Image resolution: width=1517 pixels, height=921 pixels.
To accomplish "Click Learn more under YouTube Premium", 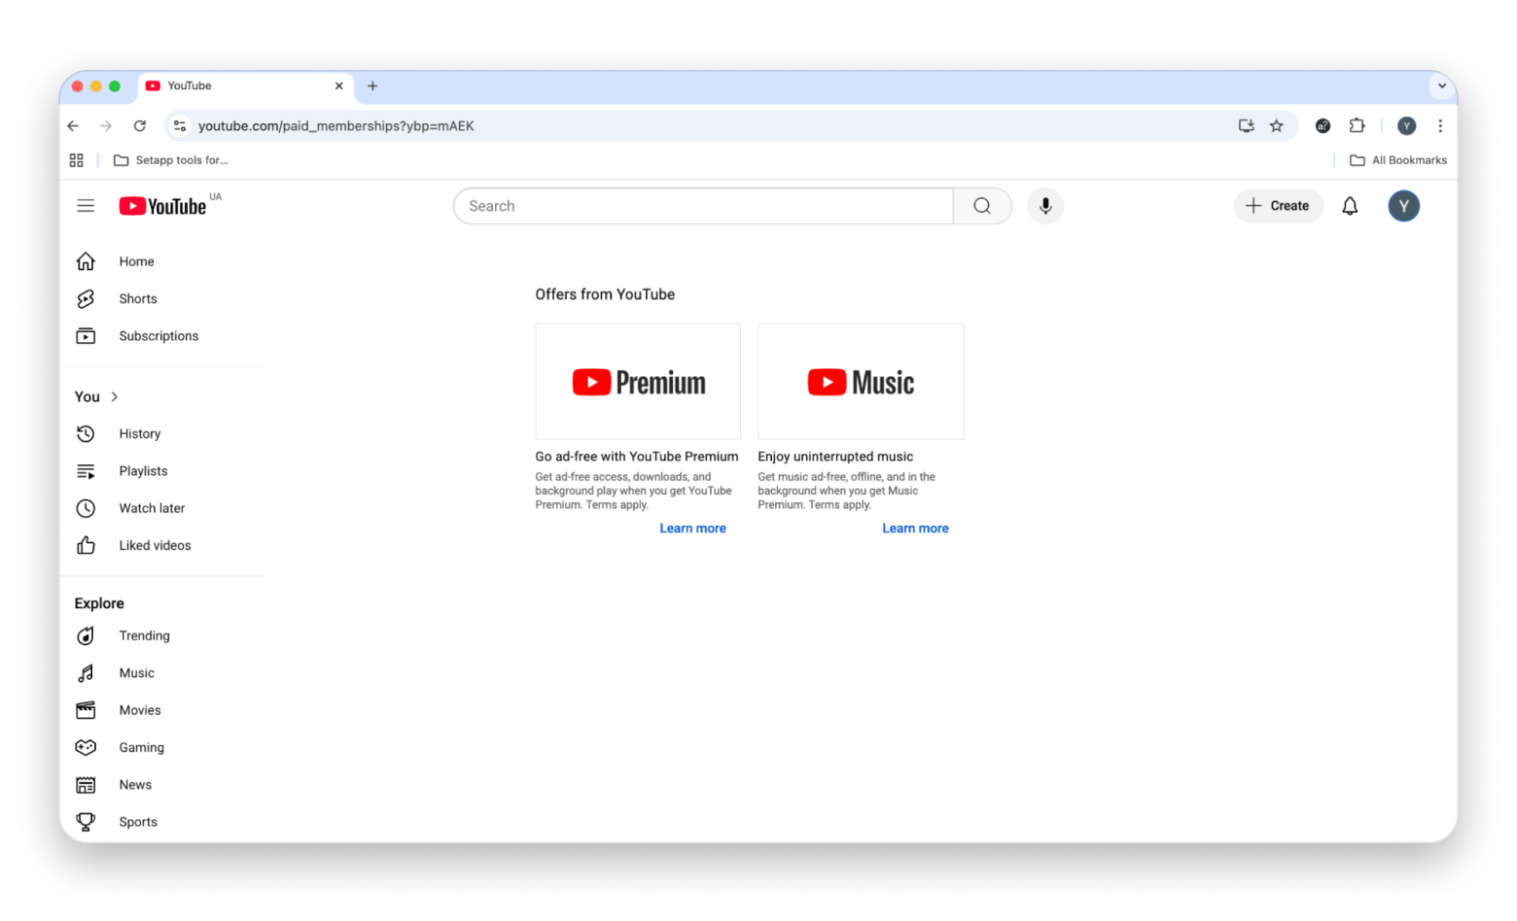I will (x=692, y=529).
